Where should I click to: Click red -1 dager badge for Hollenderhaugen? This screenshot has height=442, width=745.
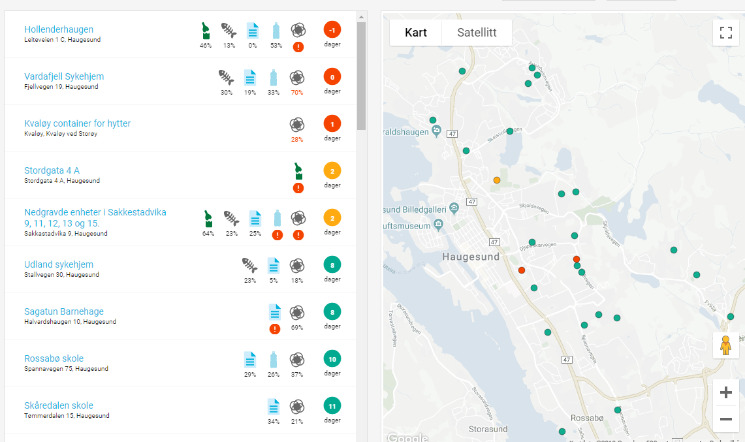pyautogui.click(x=332, y=30)
